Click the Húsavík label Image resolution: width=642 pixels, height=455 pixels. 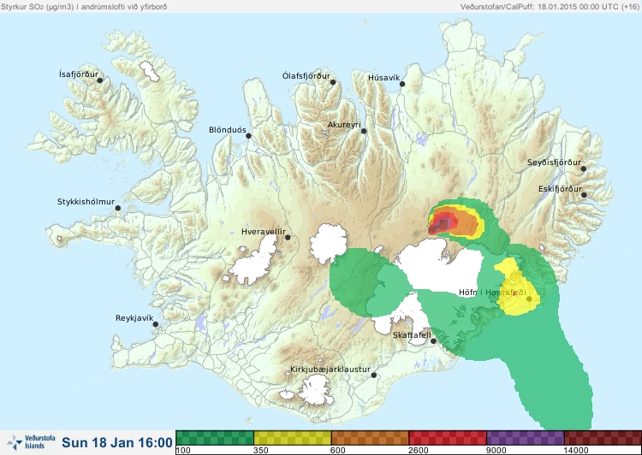(383, 77)
